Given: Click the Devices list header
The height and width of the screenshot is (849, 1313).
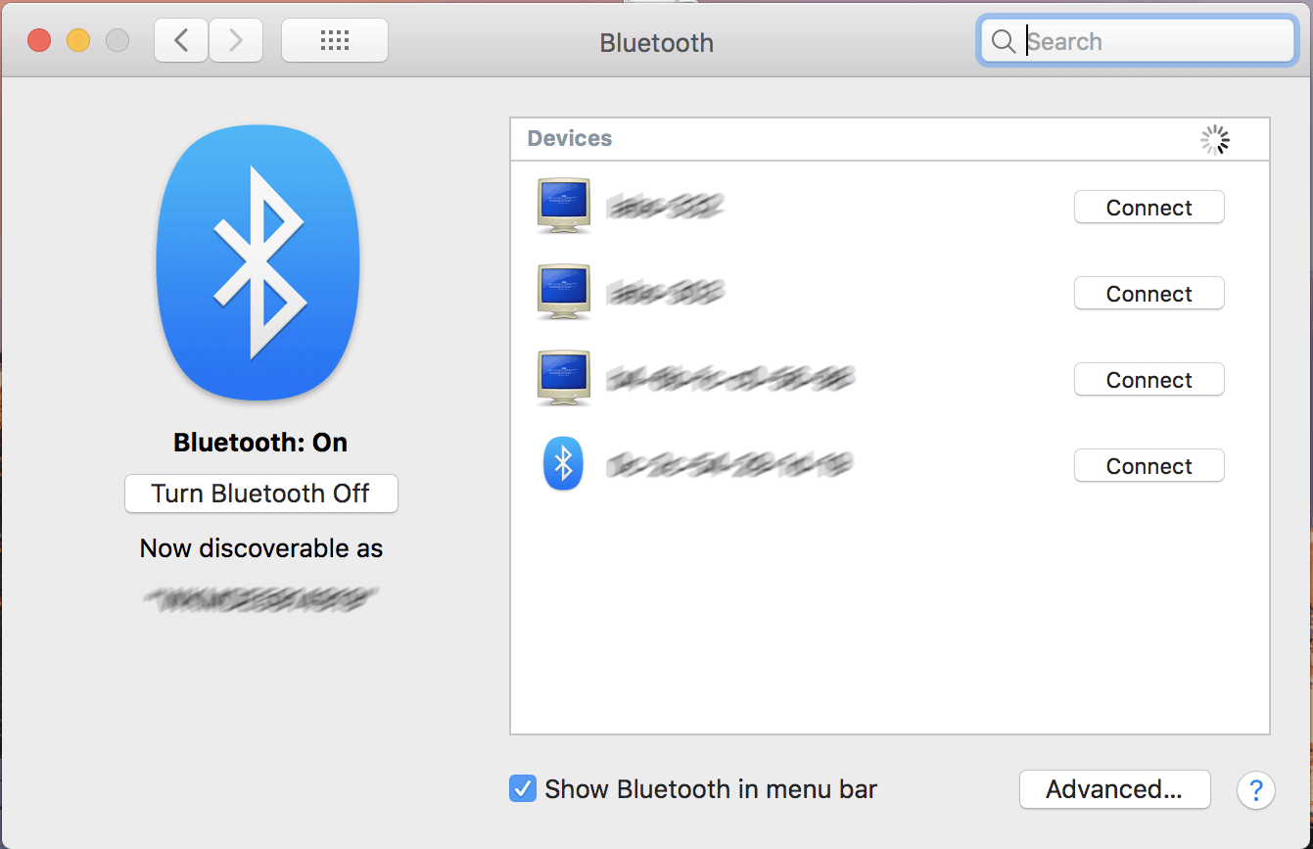Looking at the screenshot, I should (570, 139).
